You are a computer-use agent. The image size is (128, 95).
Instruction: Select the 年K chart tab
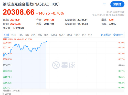click(46, 35)
